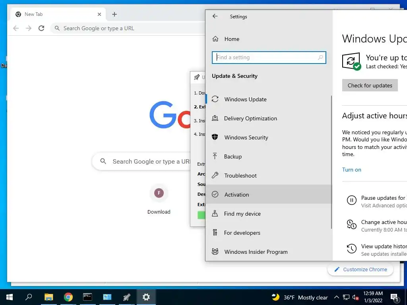Click the Customize Chrome button

click(x=360, y=270)
